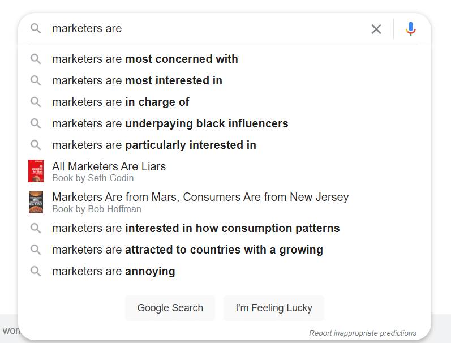Click the microphone voice search icon

point(411,29)
